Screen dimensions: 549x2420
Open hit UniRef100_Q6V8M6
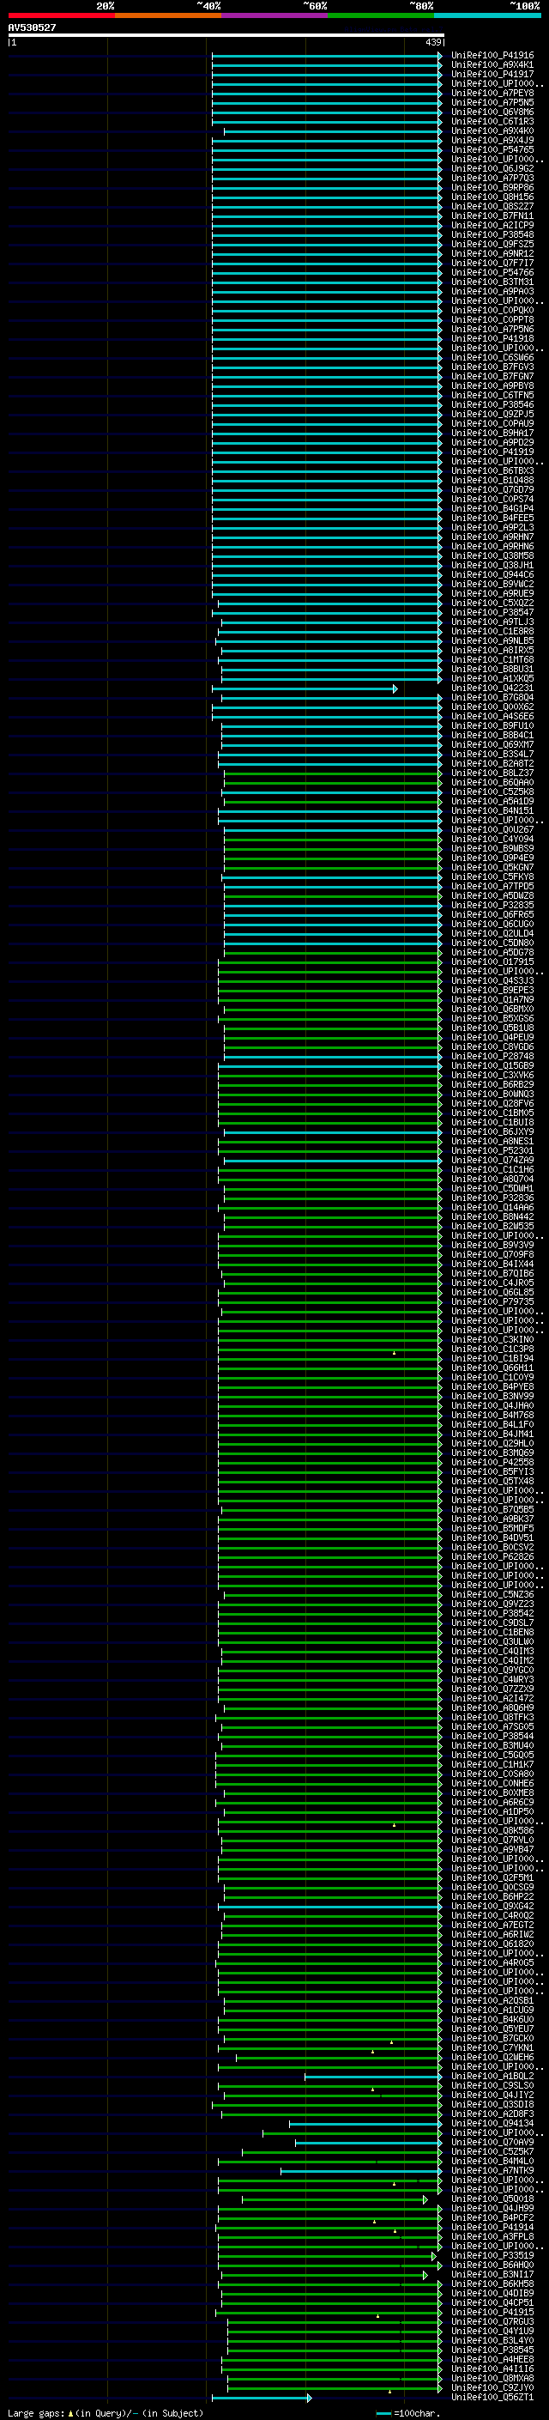(x=492, y=112)
